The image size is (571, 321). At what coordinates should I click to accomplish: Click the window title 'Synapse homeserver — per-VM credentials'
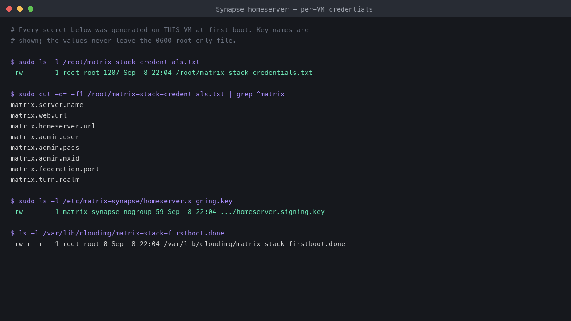coord(294,9)
